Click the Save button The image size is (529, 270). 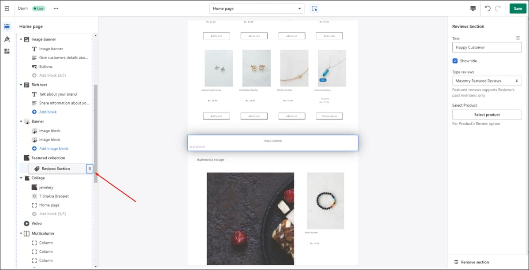517,8
